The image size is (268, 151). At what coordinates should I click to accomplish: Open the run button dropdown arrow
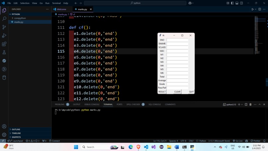(256, 9)
